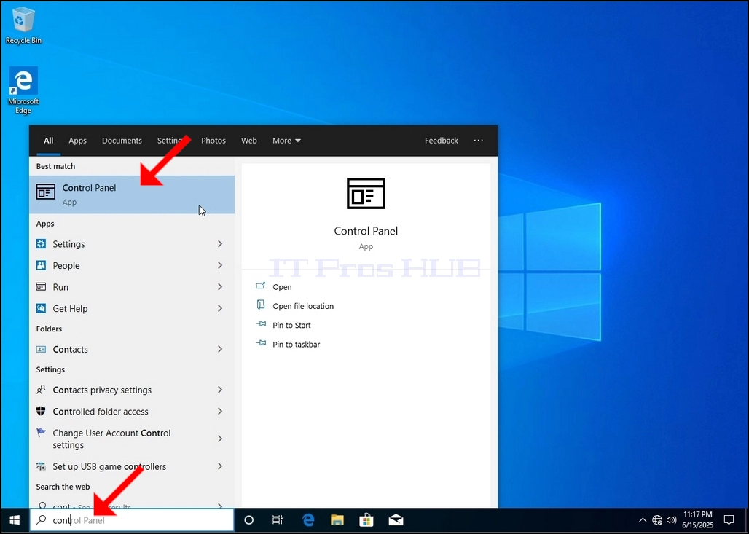749x534 pixels.
Task: Open Microsoft Store from the taskbar
Action: (366, 520)
